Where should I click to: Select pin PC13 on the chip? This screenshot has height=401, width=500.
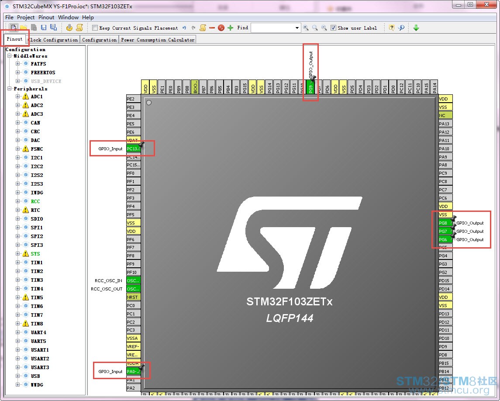[x=133, y=149]
